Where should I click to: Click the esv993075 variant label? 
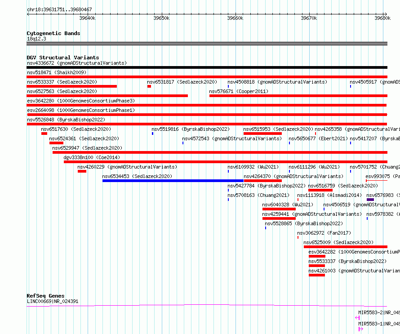pos(382,176)
